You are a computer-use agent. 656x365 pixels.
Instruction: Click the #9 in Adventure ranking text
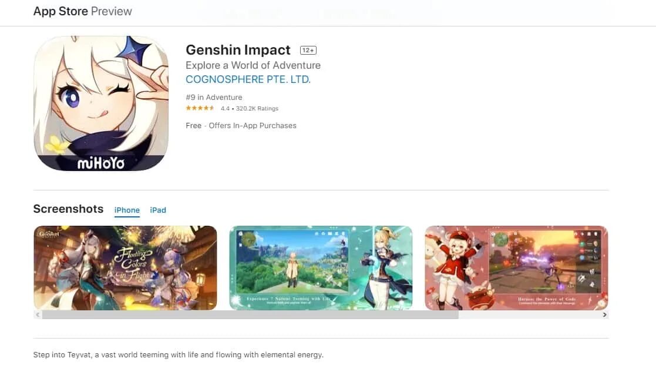coord(214,97)
